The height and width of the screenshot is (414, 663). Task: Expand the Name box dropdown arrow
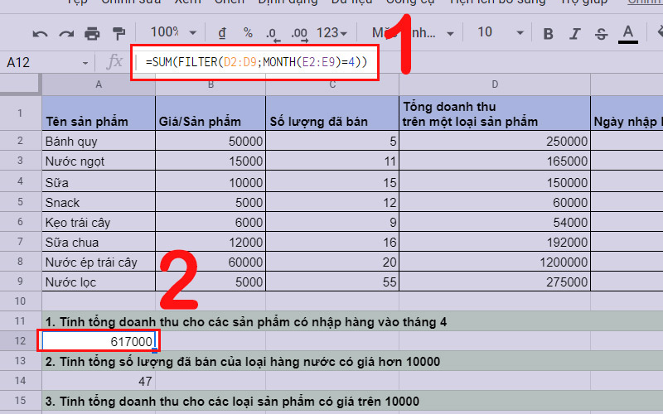click(85, 63)
